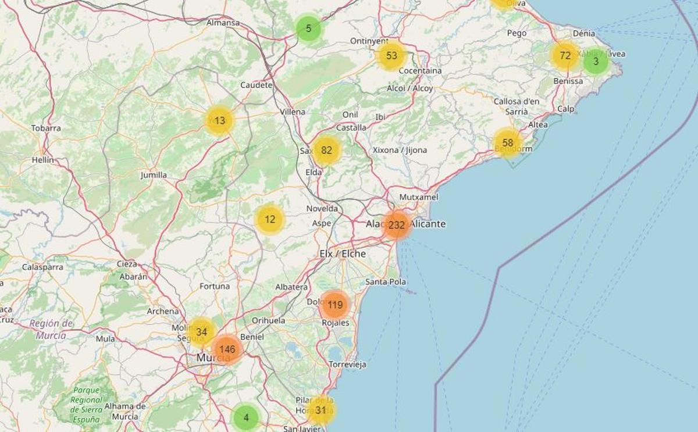698x432 pixels.
Task: Click the 12 marker between Aspe and Fortuna
Action: pos(269,220)
